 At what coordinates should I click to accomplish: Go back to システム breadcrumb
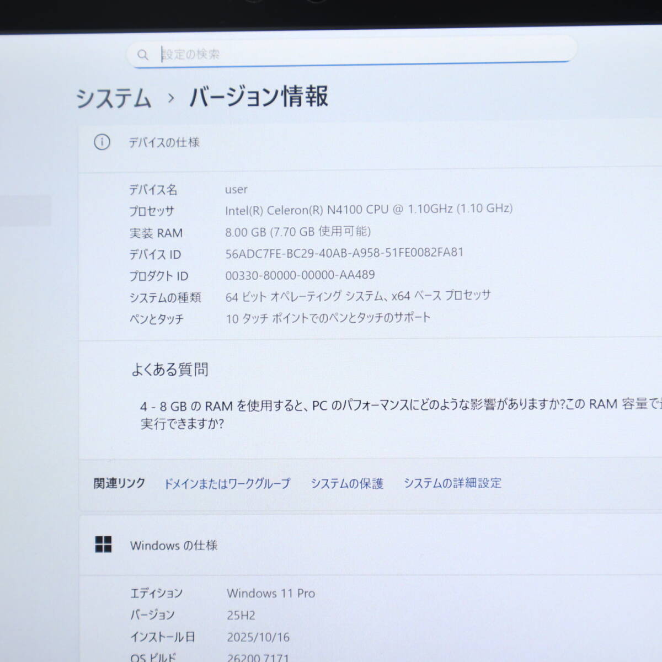114,99
